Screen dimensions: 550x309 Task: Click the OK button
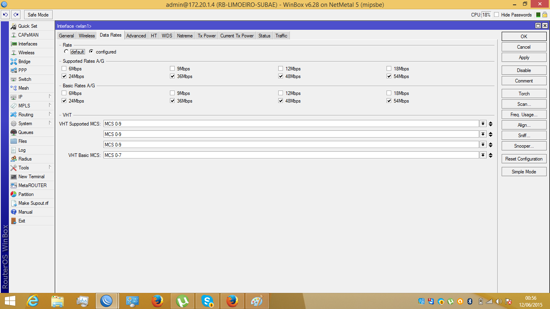tap(524, 37)
